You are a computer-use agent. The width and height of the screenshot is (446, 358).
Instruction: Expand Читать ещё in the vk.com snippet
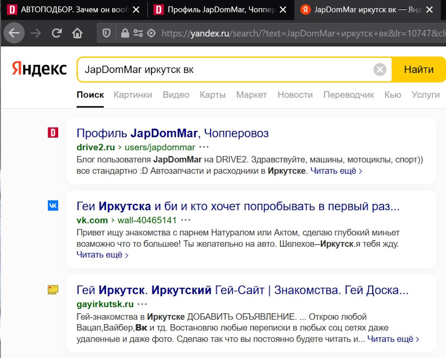click(x=102, y=255)
